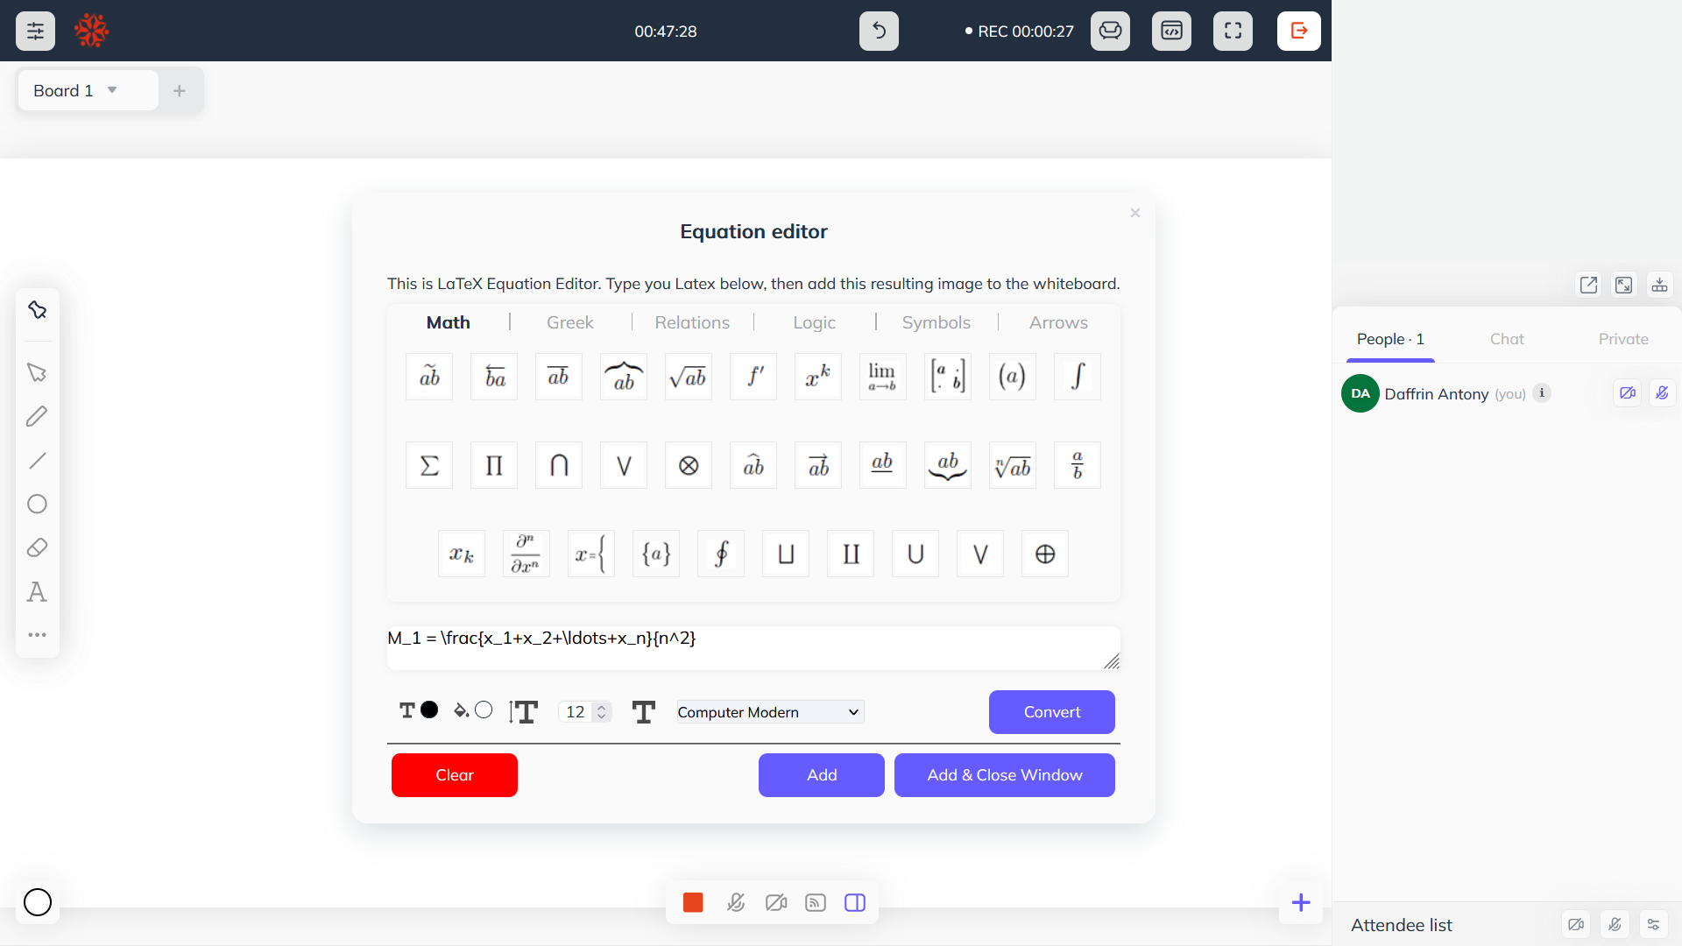The height and width of the screenshot is (946, 1682).
Task: Toggle side panel layout button
Action: point(855,902)
